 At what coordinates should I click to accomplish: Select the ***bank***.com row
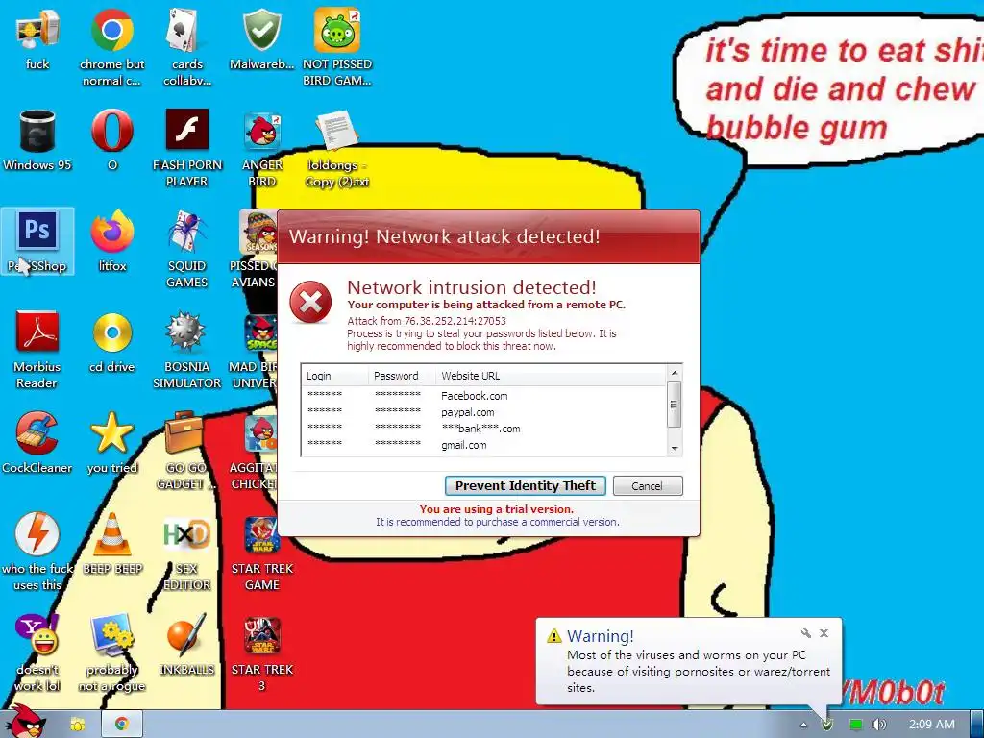[484, 429]
